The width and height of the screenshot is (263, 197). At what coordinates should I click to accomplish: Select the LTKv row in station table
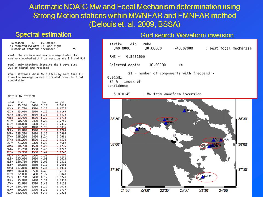point(36,184)
